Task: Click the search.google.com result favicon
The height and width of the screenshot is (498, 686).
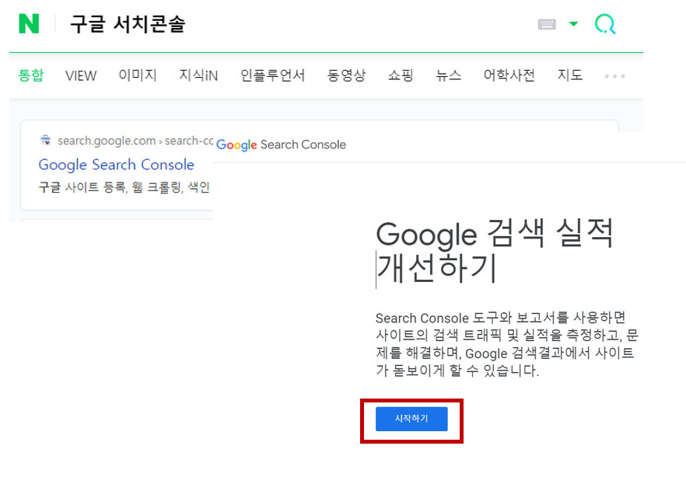Action: [x=45, y=140]
